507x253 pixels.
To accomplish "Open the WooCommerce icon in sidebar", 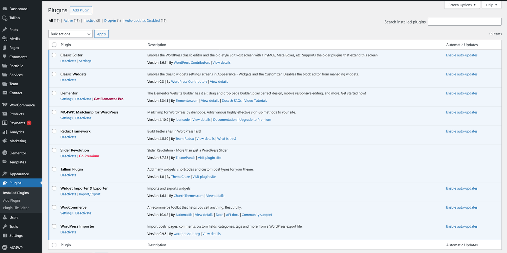I will (5, 105).
